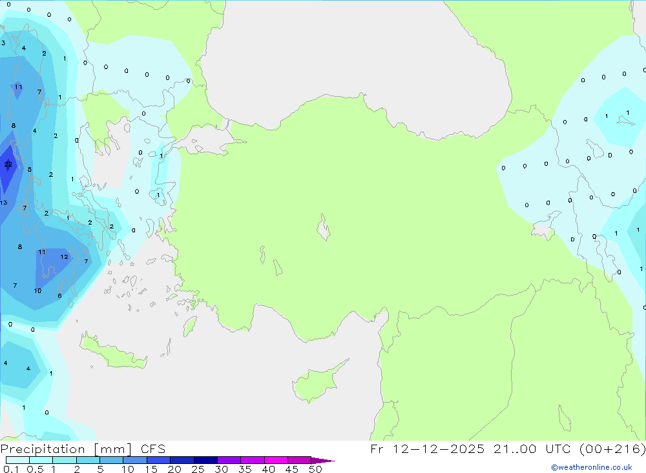
Task: Select the 40–45 mm legend color swatch
Action: coord(276,460)
